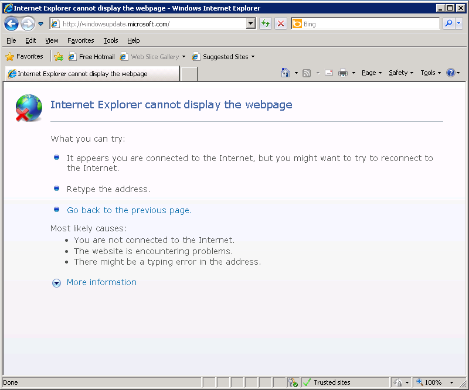
Task: Open a new blank tab
Action: coord(189,74)
